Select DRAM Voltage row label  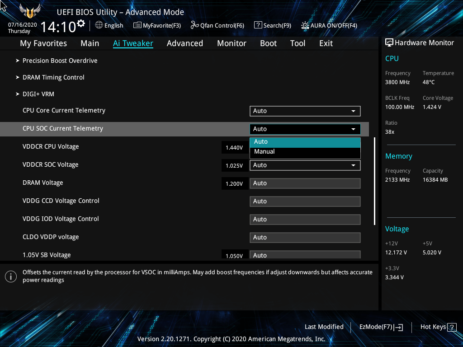[x=43, y=183]
